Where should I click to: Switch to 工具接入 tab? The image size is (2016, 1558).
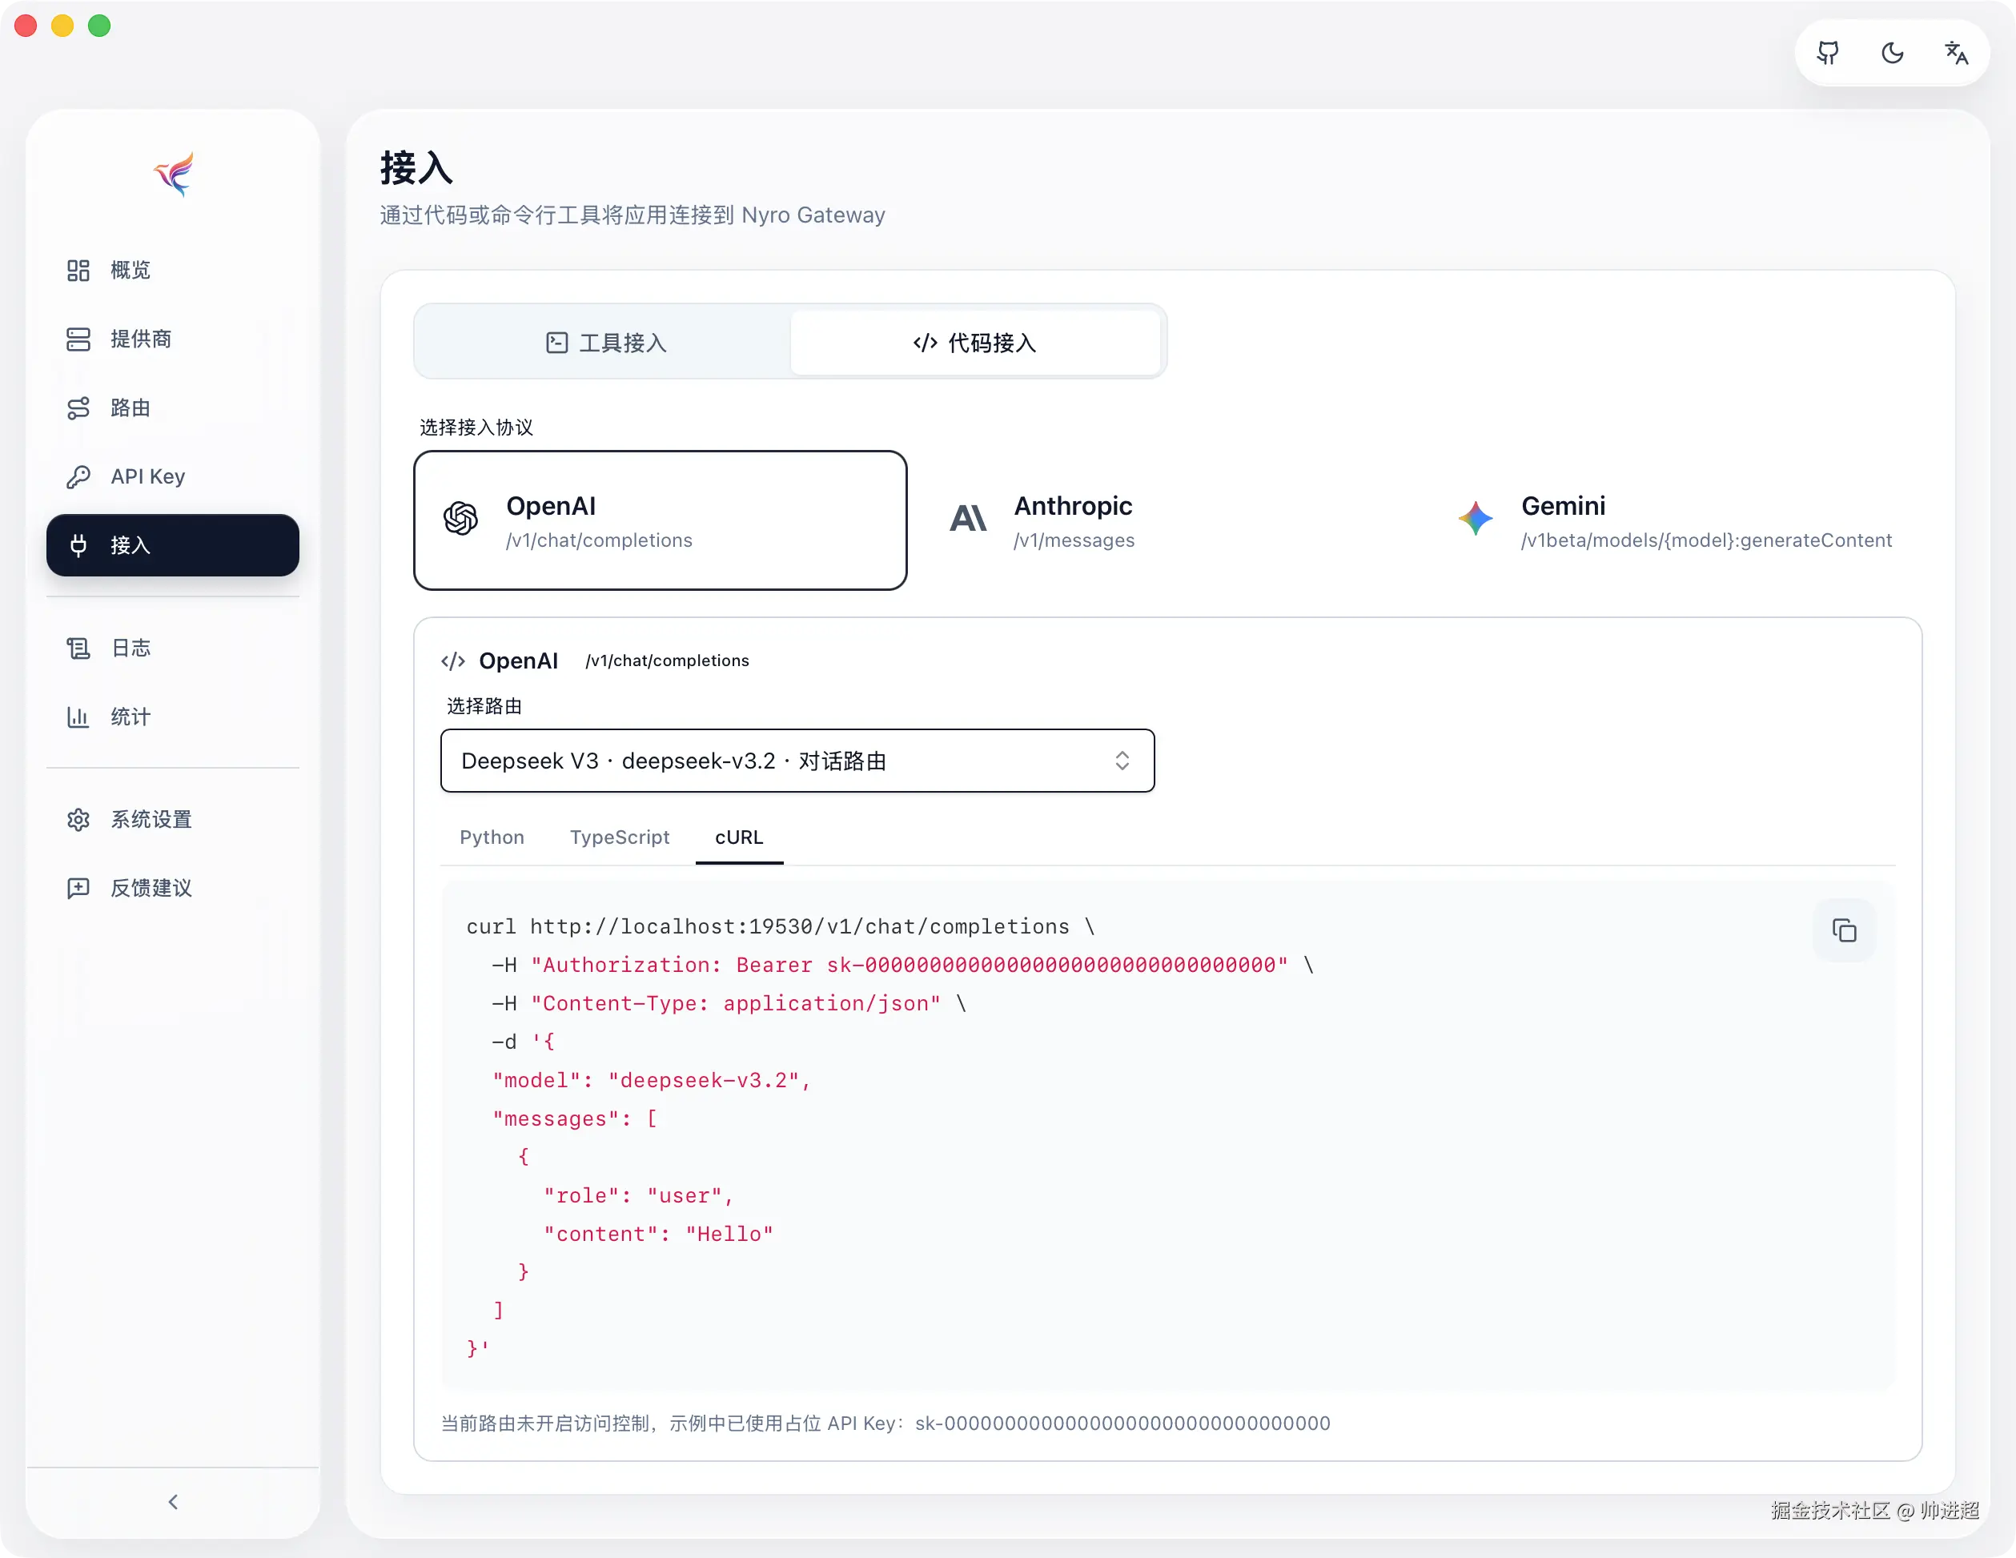pyautogui.click(x=605, y=343)
